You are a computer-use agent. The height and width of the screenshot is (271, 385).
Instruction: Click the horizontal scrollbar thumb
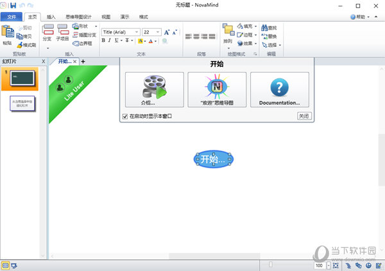point(214,256)
